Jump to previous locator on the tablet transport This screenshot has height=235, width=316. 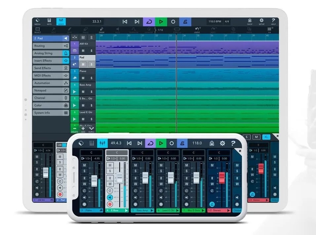[x=125, y=22]
